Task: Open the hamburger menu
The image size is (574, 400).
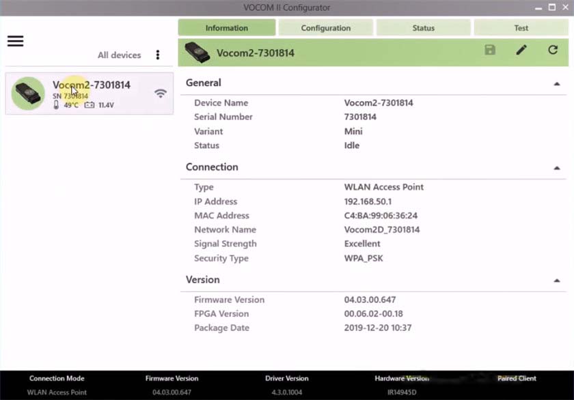Action: (15, 41)
